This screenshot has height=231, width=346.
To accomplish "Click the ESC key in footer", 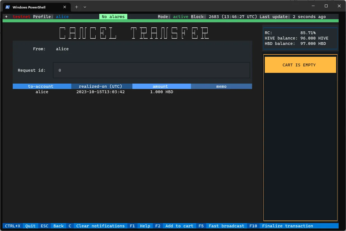I will pos(44,226).
